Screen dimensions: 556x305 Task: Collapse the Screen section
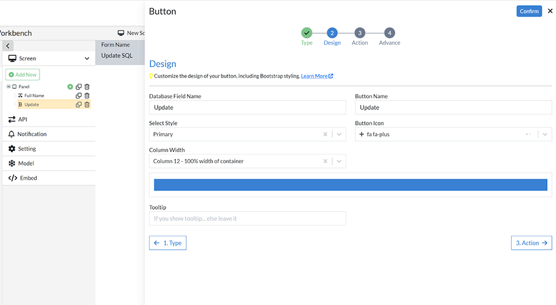click(x=87, y=59)
